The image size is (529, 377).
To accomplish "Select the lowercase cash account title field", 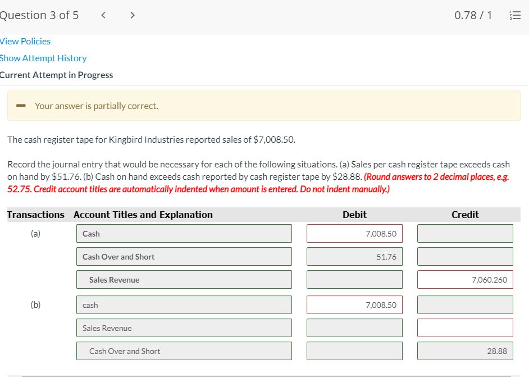I will pos(184,305).
